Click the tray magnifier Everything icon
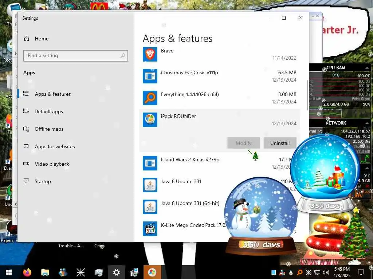The image size is (373, 279). tap(300, 272)
